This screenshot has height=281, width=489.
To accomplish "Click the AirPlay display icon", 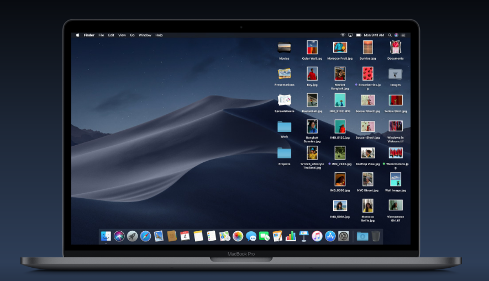I will pyautogui.click(x=350, y=35).
